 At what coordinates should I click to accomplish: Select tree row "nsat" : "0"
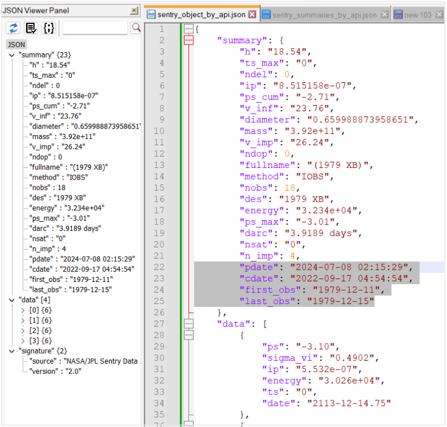pyautogui.click(x=47, y=239)
